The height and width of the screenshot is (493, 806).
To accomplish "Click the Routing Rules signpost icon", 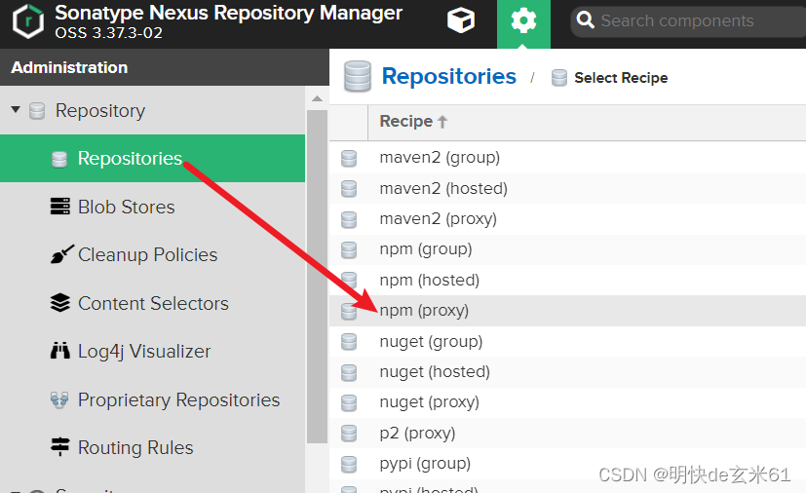I will [x=60, y=447].
